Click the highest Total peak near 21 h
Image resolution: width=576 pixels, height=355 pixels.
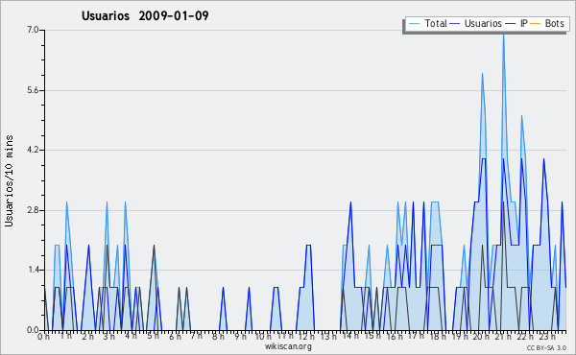pos(503,35)
